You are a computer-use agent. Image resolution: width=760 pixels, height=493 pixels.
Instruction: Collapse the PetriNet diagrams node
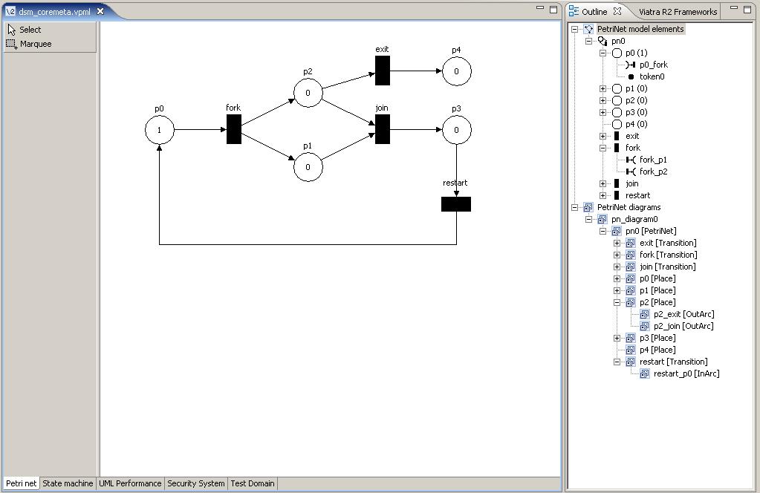[574, 207]
